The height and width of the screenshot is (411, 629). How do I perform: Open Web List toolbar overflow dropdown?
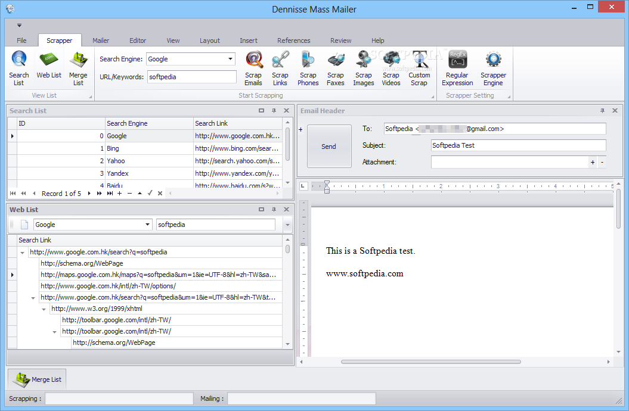click(x=287, y=225)
